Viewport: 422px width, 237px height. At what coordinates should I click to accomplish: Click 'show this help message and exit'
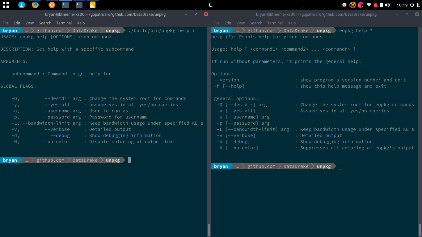point(343,86)
